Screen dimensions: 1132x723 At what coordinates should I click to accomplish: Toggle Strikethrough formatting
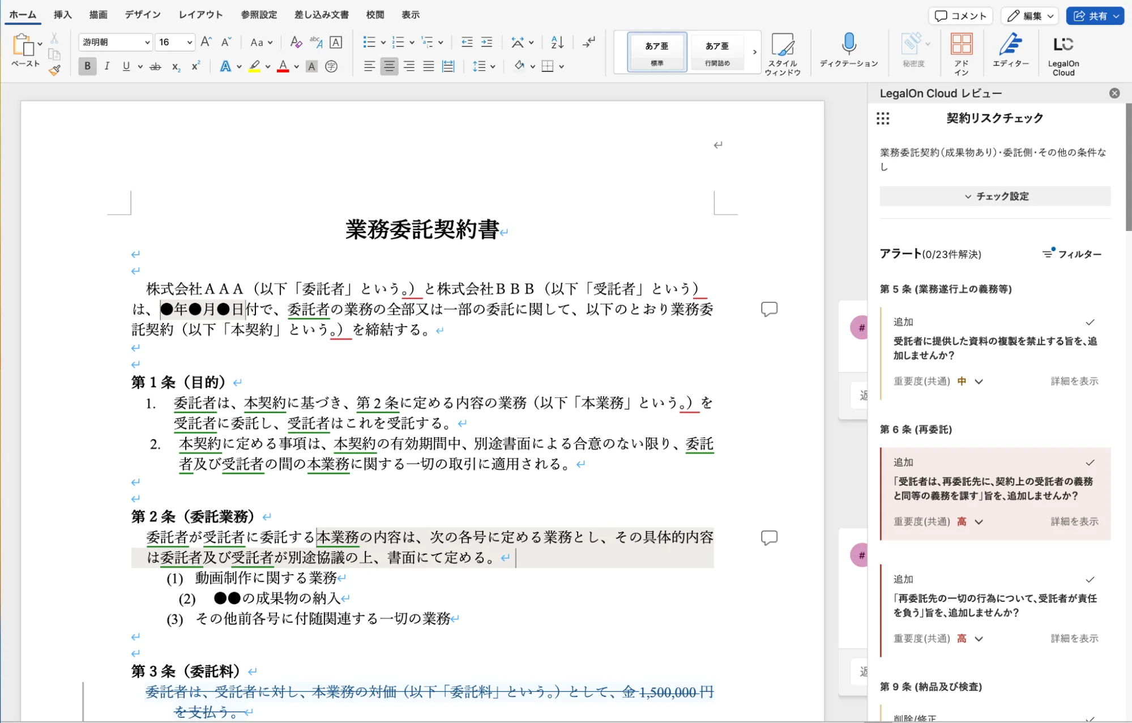(x=155, y=66)
